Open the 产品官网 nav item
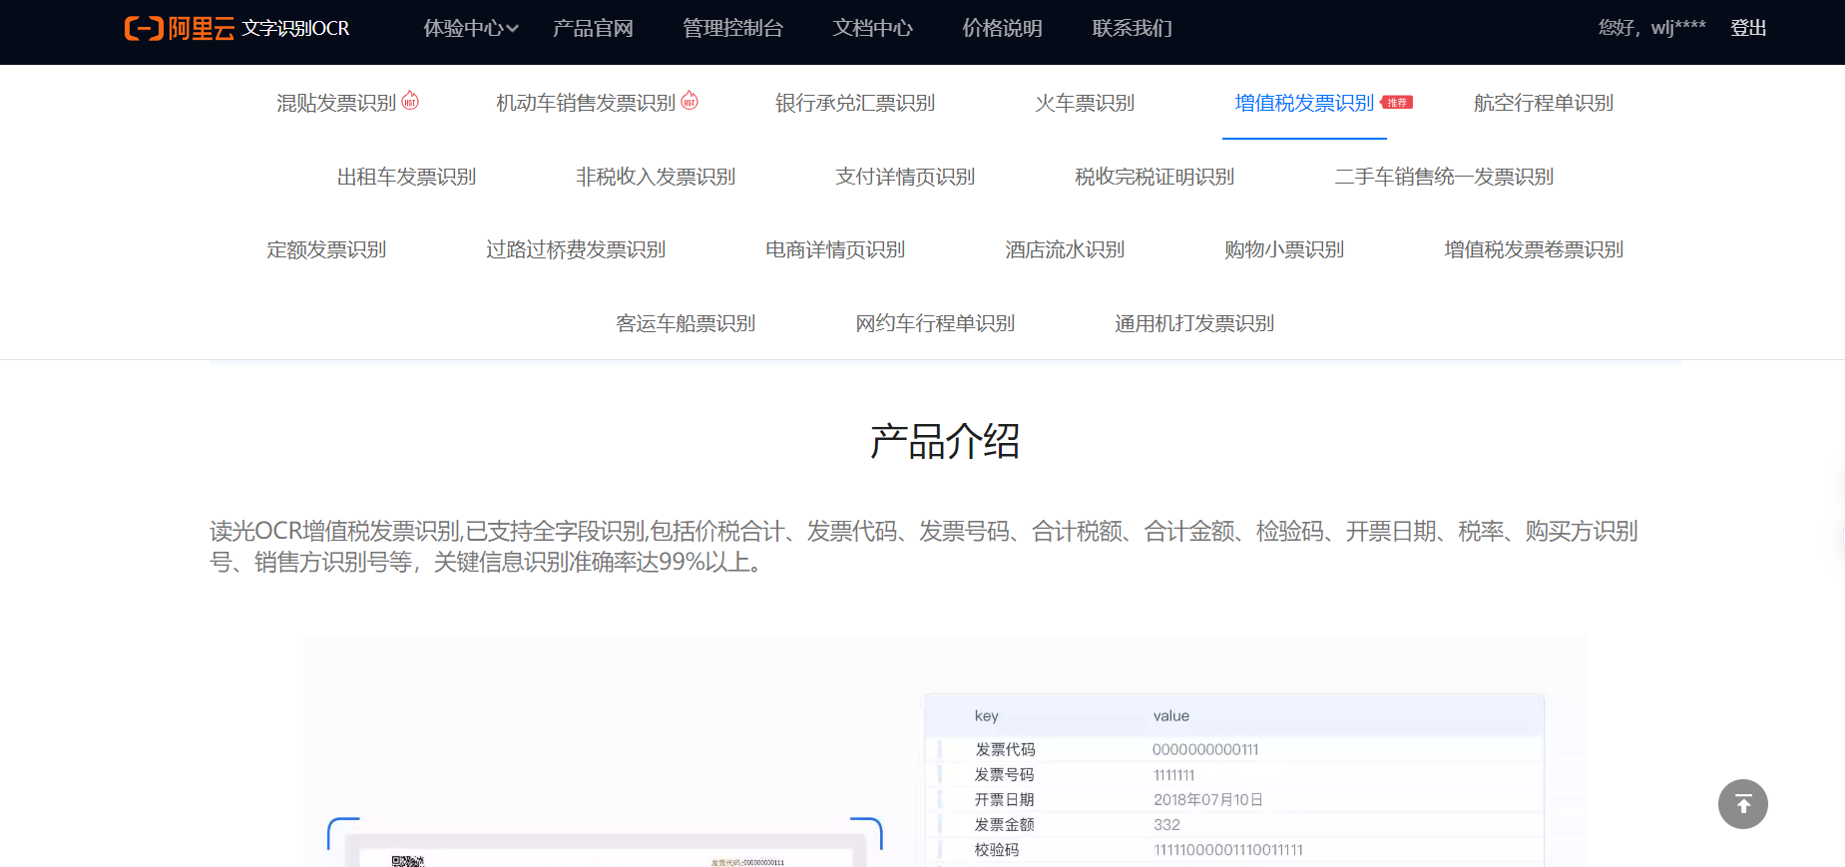 pyautogui.click(x=593, y=28)
